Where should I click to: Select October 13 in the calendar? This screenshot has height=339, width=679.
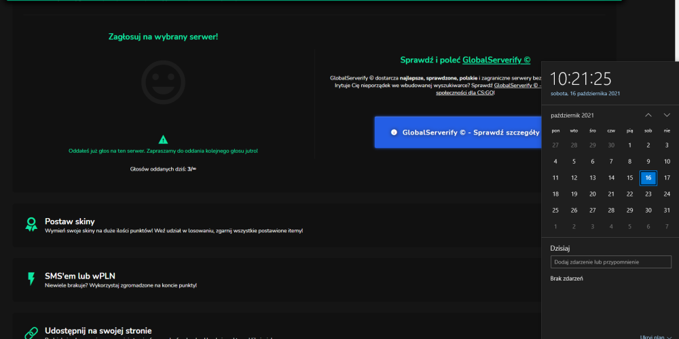pos(593,178)
